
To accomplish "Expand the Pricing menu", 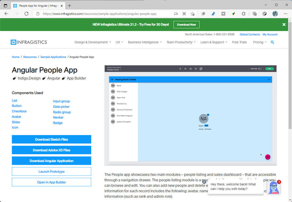I will click(260, 42).
